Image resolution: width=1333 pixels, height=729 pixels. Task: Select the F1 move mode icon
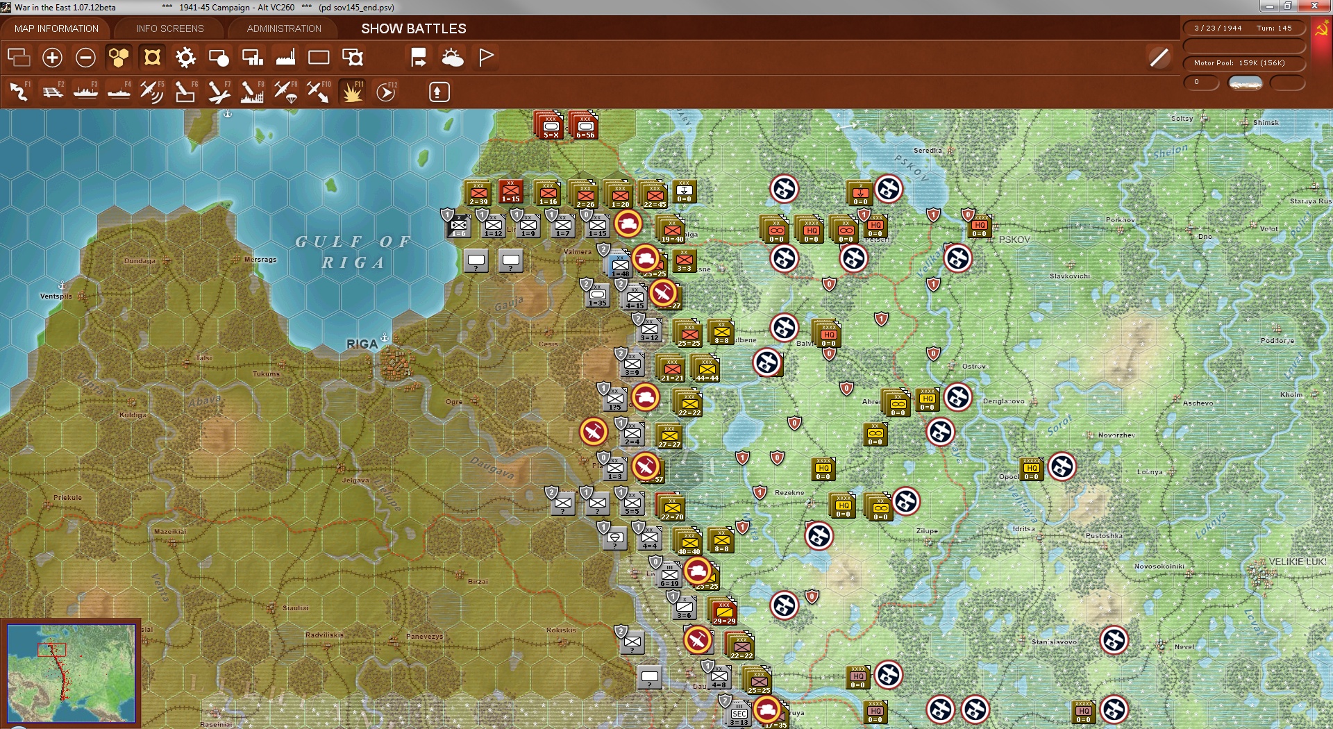point(19,92)
